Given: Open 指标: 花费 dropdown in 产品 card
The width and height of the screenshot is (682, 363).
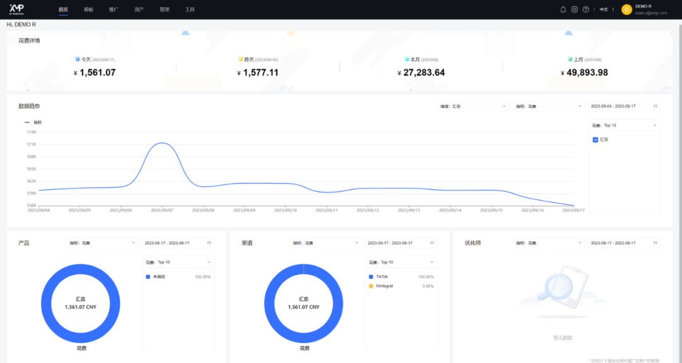Looking at the screenshot, I should pos(103,243).
